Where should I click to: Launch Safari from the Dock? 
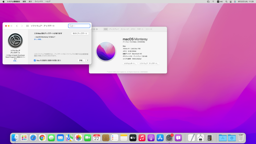(33, 137)
